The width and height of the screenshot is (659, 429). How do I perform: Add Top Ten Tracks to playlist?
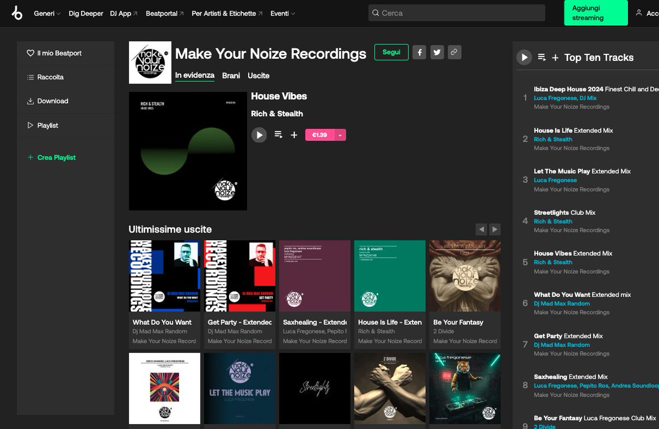point(555,57)
